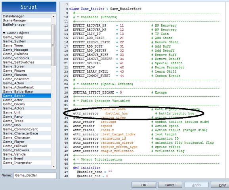Select Game_CharacterBase script
The image size is (229, 190).
pyautogui.click(x=27, y=133)
